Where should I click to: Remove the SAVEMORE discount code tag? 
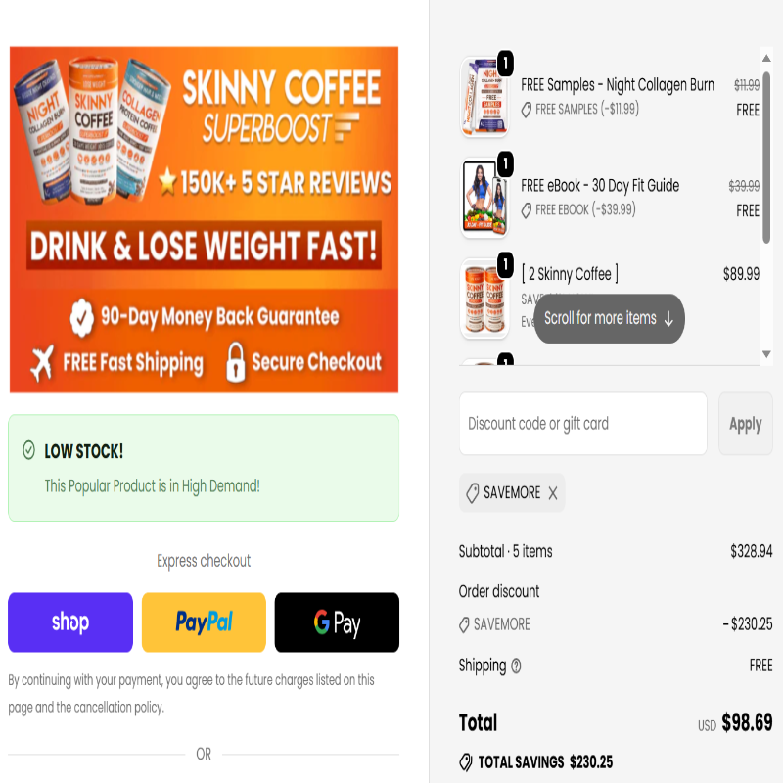(552, 493)
